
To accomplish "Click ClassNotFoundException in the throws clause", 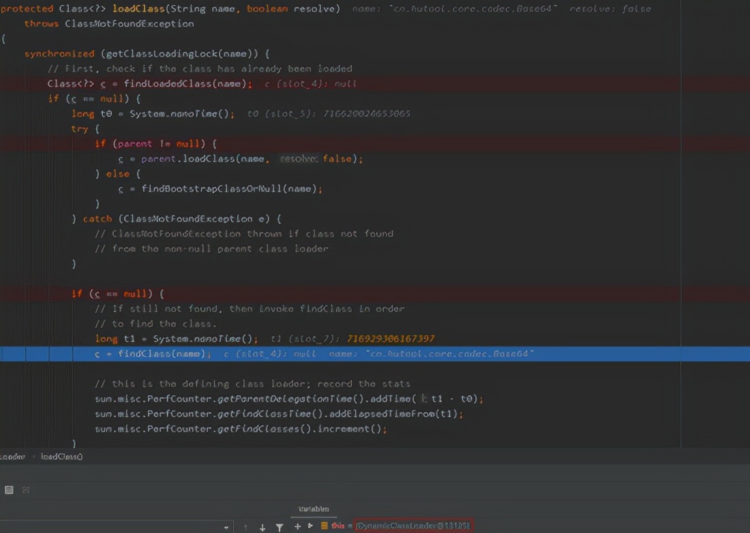I will (x=129, y=23).
